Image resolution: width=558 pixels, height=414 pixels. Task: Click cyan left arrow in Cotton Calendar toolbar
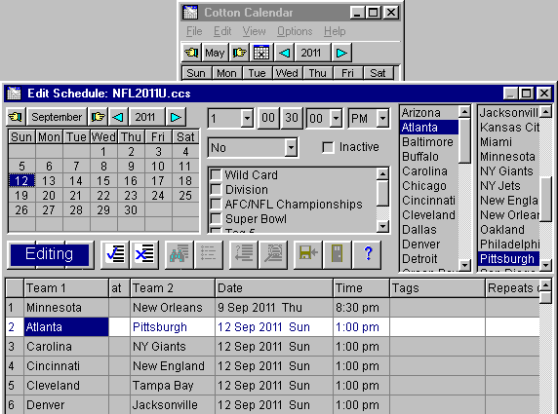[x=285, y=53]
